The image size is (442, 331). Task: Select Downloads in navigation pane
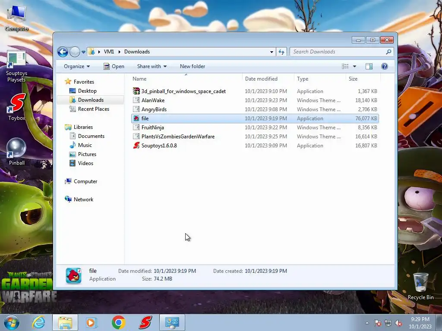tap(91, 100)
